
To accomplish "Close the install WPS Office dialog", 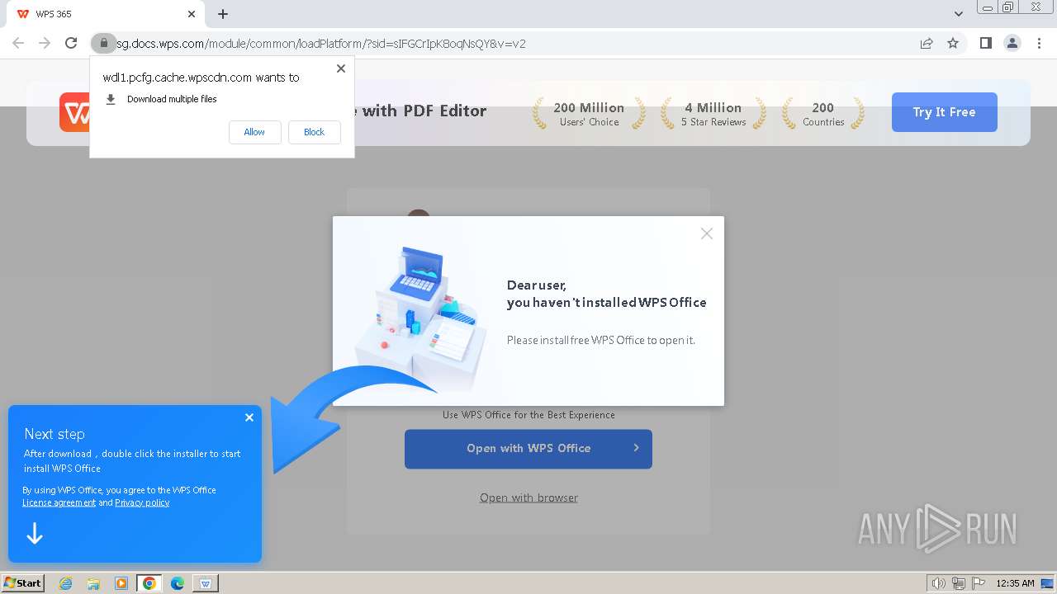I will pos(707,233).
